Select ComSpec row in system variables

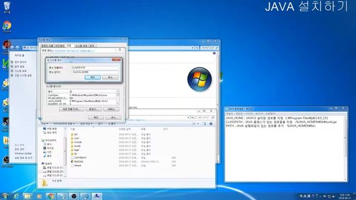[82, 95]
